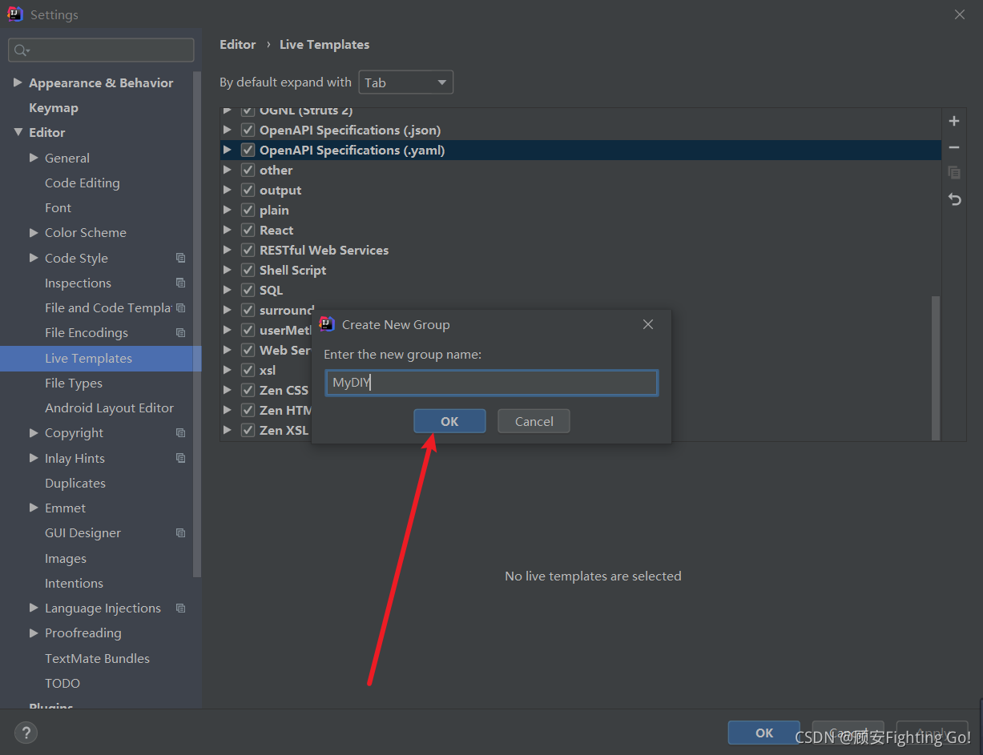Click the project-level icon beside Inspections

pyautogui.click(x=180, y=283)
